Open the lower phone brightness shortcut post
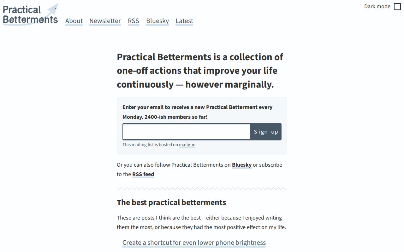Screen dimensions: 404x252 (x=194, y=243)
